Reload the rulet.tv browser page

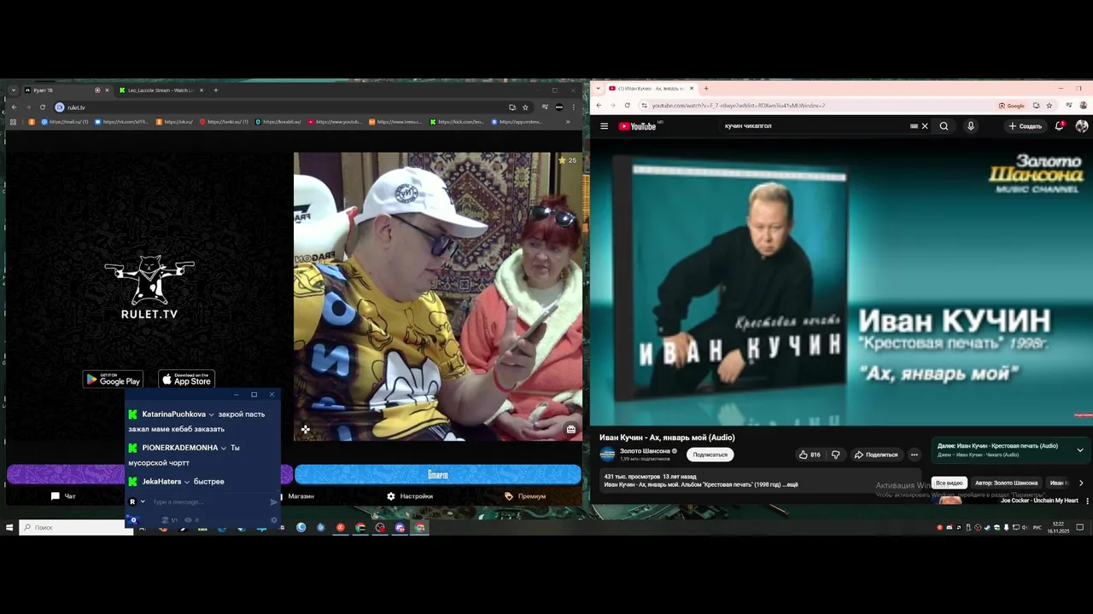(x=43, y=107)
